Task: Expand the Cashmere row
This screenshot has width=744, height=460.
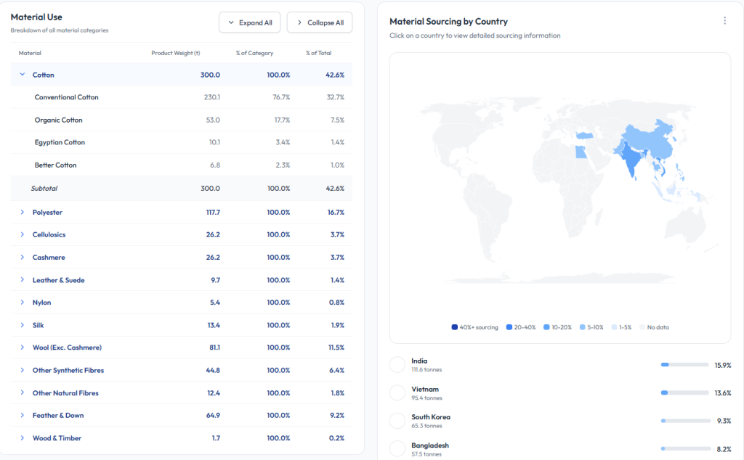Action: tap(23, 258)
